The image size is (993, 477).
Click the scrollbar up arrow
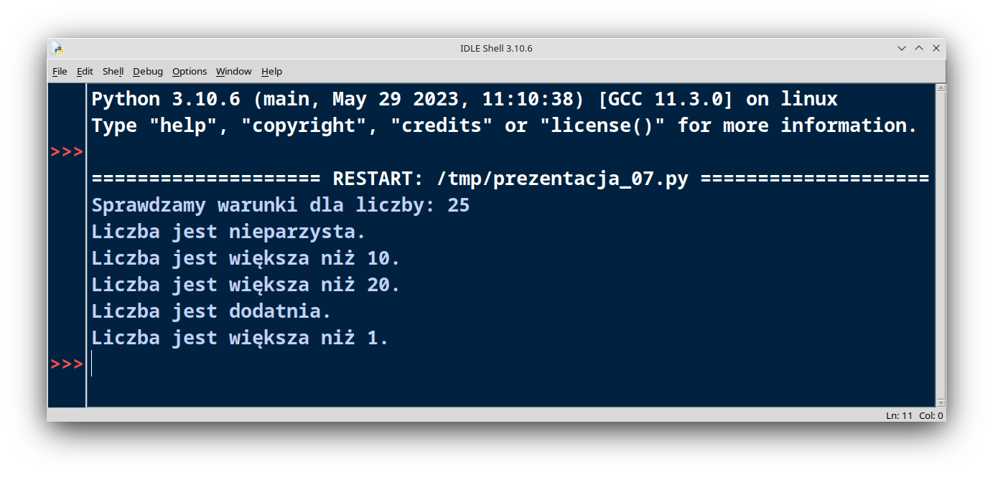(941, 89)
